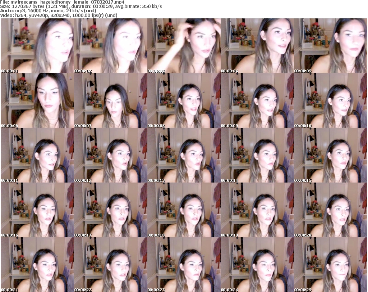Screen dimensions: 368x292
Task: Open the last frame stamped 00:00:25
Action: click(331, 265)
